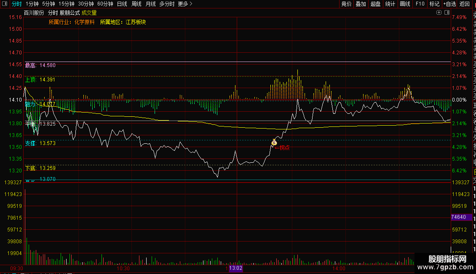Click the 超盘 button
Viewport: 476px width, 274px height.
(375, 4)
